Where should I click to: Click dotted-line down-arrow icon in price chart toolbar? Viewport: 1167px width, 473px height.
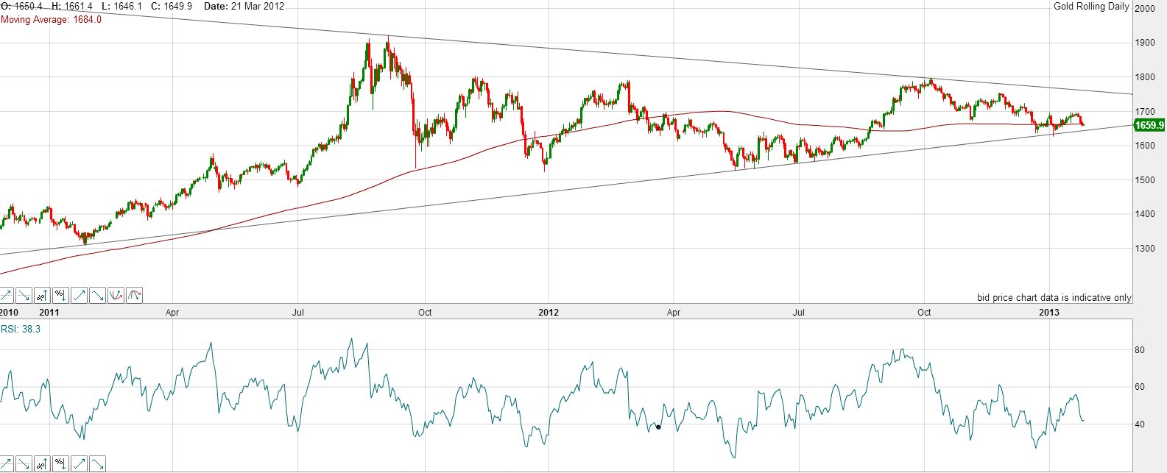(x=24, y=296)
